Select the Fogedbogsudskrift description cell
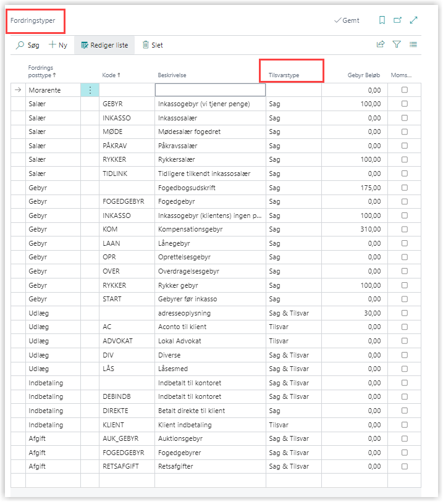The width and height of the screenshot is (443, 502). point(210,188)
